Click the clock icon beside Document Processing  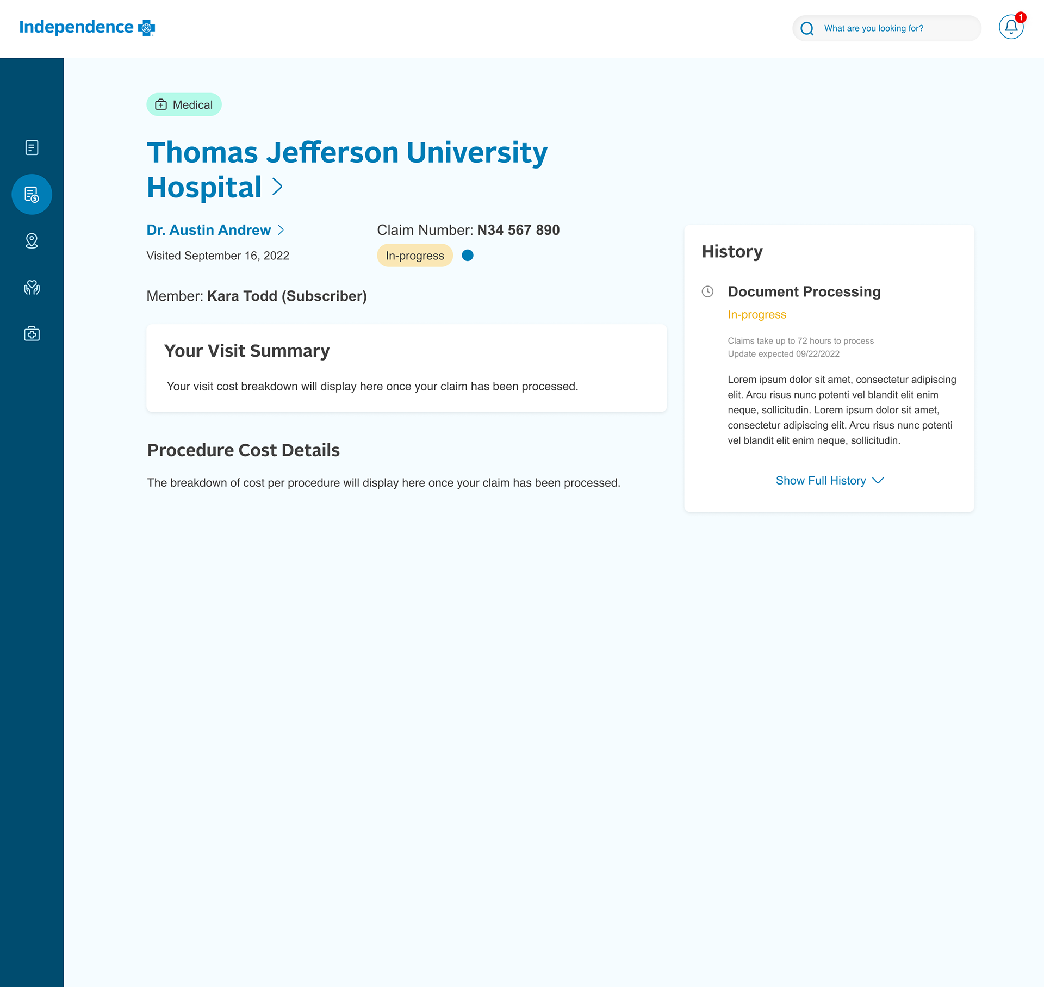(707, 291)
